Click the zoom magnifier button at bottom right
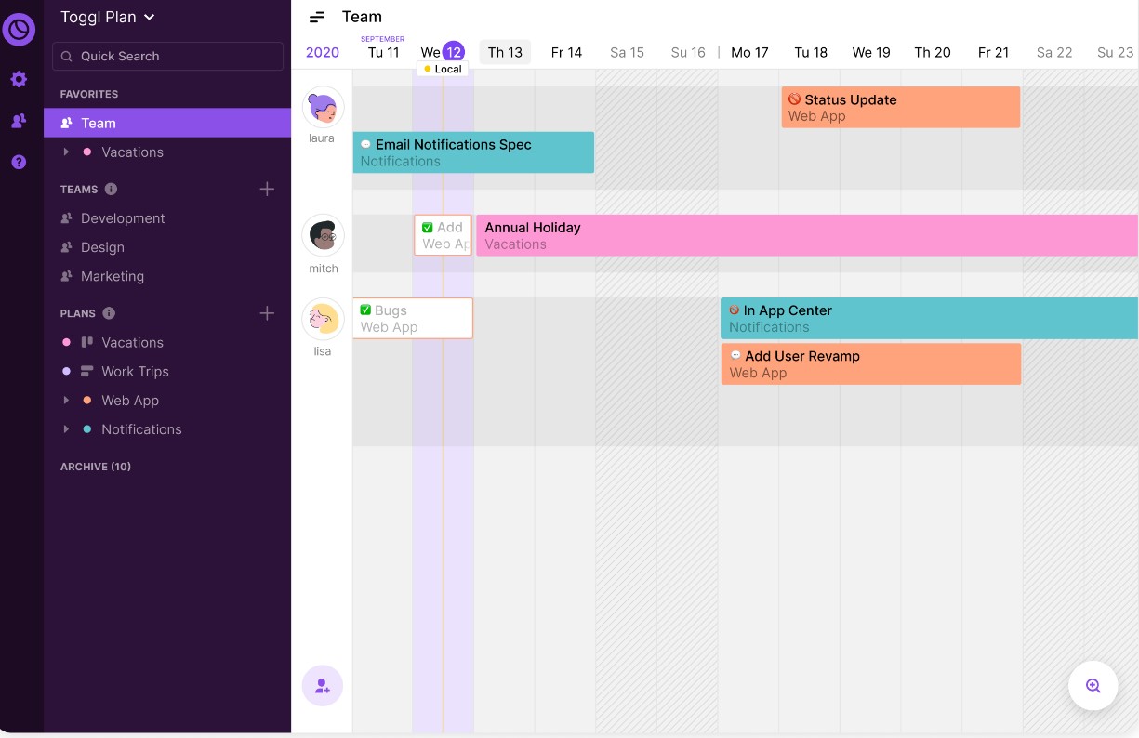 tap(1093, 685)
